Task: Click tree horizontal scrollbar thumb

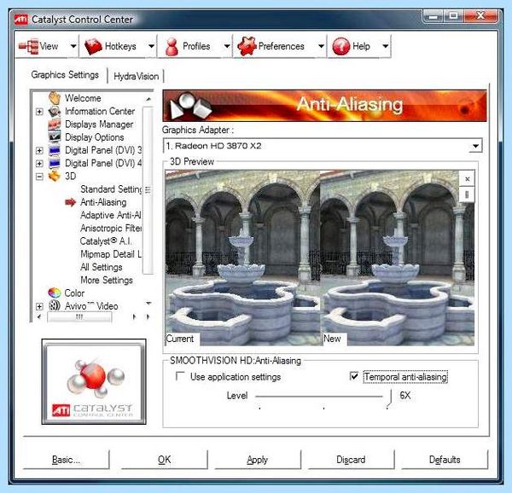Action: [79, 316]
